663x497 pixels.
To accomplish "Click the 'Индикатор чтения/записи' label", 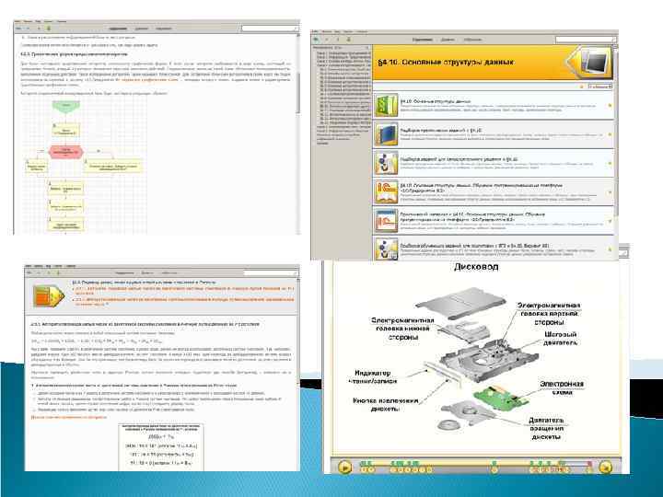I will point(373,376).
